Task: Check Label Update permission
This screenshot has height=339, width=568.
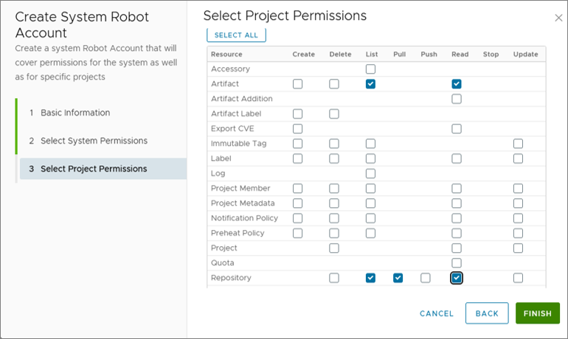Action: (x=518, y=158)
